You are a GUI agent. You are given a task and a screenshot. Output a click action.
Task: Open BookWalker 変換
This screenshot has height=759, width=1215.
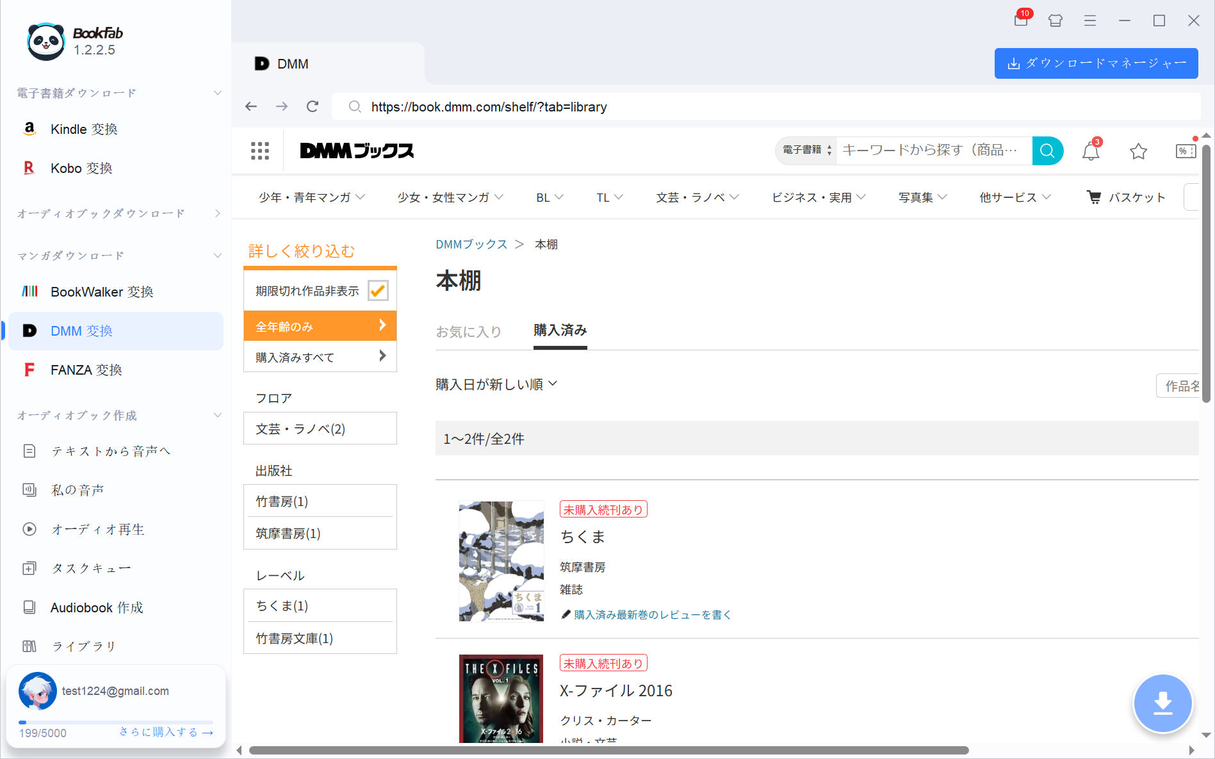pos(102,291)
